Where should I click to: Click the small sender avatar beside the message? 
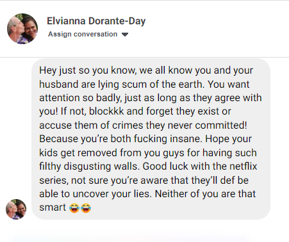click(x=16, y=209)
